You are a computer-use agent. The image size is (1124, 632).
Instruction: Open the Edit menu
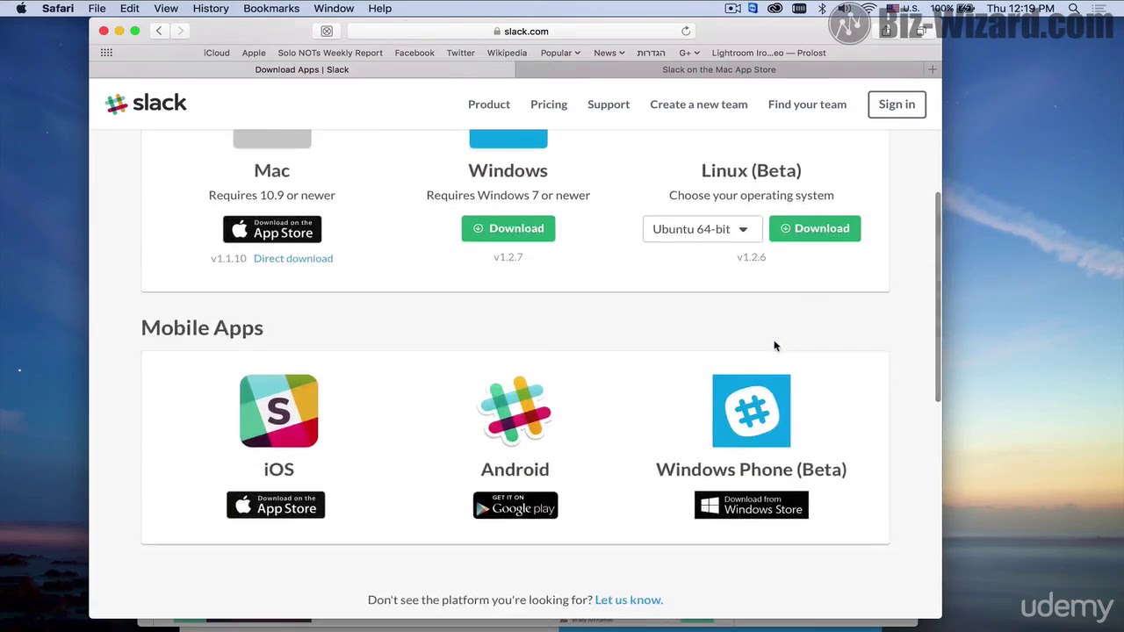[x=129, y=9]
